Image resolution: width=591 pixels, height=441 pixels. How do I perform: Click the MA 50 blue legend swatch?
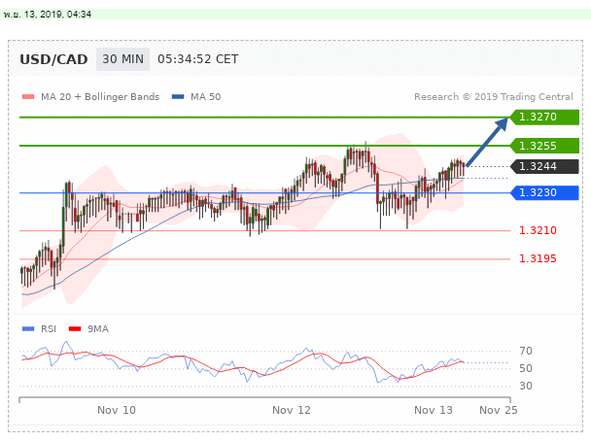(x=178, y=97)
